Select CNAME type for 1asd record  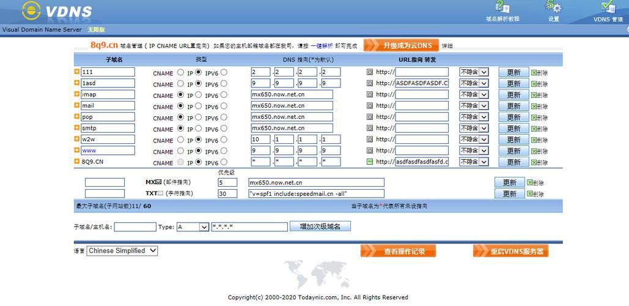180,83
